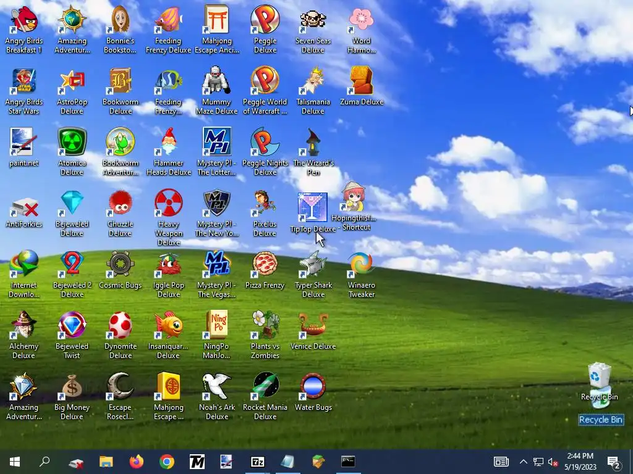
Task: Select the Cosmic Bugs shortcut
Action: (121, 264)
